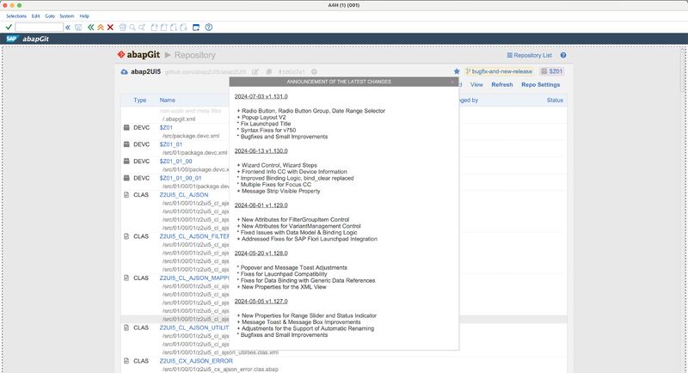The image size is (688, 373).
Task: Click the bugfix-and-new-release branch label
Action: tap(499, 71)
